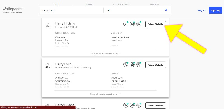Click the alias Harry Hui Lin Liang
The height and width of the screenshot is (109, 224).
(x=120, y=37)
